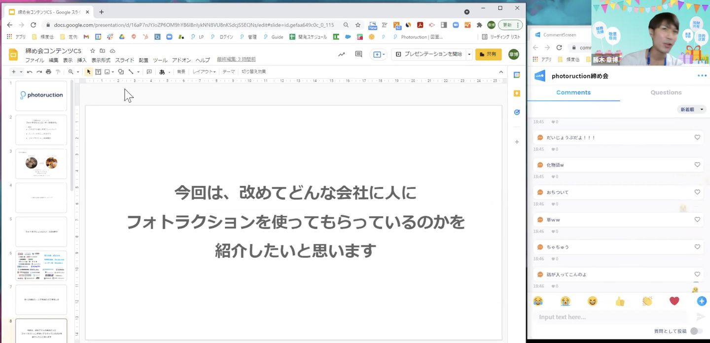Send the thumbs up reaction
Screen dimensions: 710x343
tap(620, 301)
